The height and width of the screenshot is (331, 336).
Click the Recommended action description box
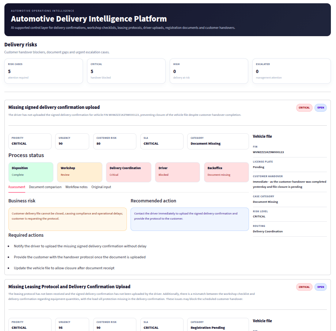[190, 219]
